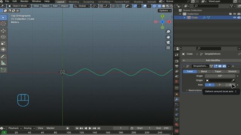Toggle Collection visibility eye in outliner
The width and height of the screenshot is (241, 135).
235,14
